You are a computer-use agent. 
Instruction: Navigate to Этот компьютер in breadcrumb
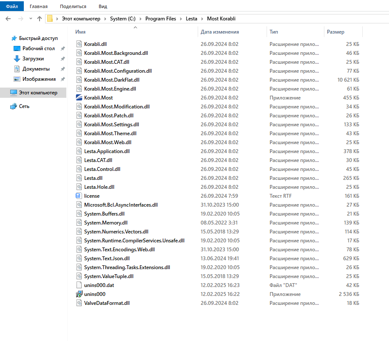(x=81, y=19)
